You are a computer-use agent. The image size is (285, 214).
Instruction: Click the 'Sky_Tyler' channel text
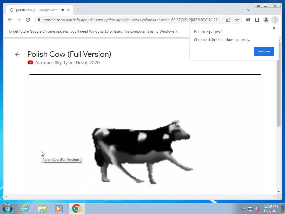point(64,63)
